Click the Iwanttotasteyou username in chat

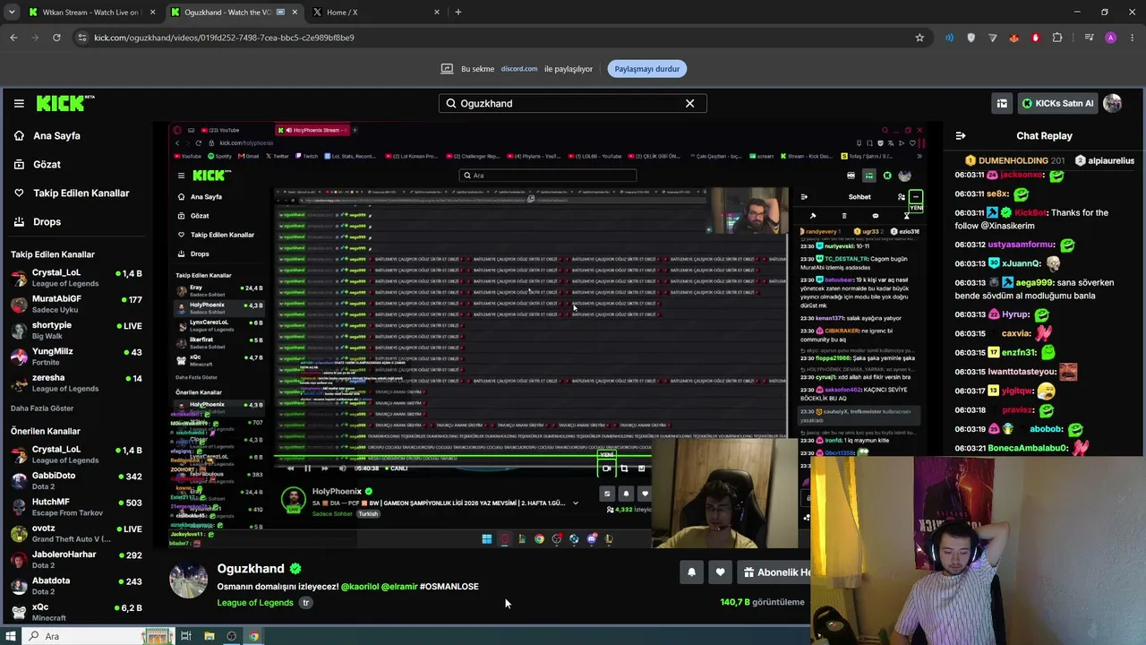[1022, 372]
